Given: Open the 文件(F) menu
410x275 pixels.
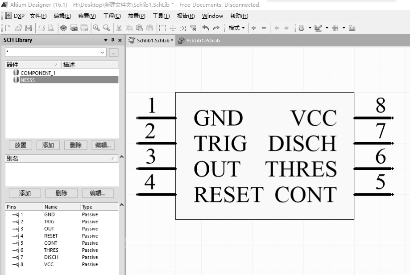Looking at the screenshot, I should click(x=38, y=16).
